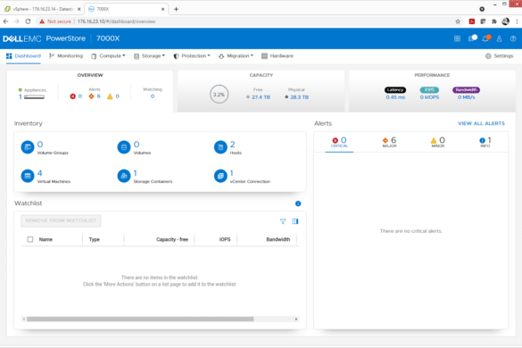Click the Remove From Watchlist button
Viewport: 522px width, 348px height.
(x=61, y=220)
